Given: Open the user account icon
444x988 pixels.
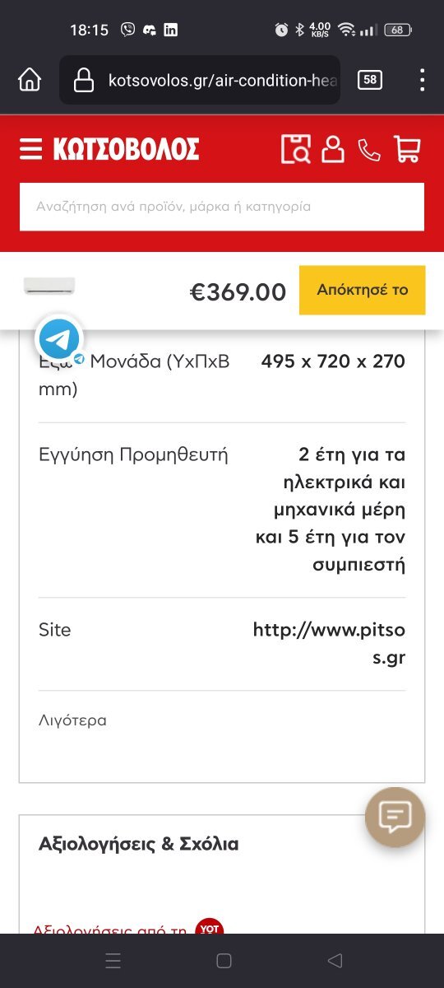Looking at the screenshot, I should click(333, 149).
